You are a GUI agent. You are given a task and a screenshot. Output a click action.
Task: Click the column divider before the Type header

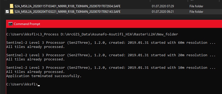pyautogui.click(x=188, y=1)
